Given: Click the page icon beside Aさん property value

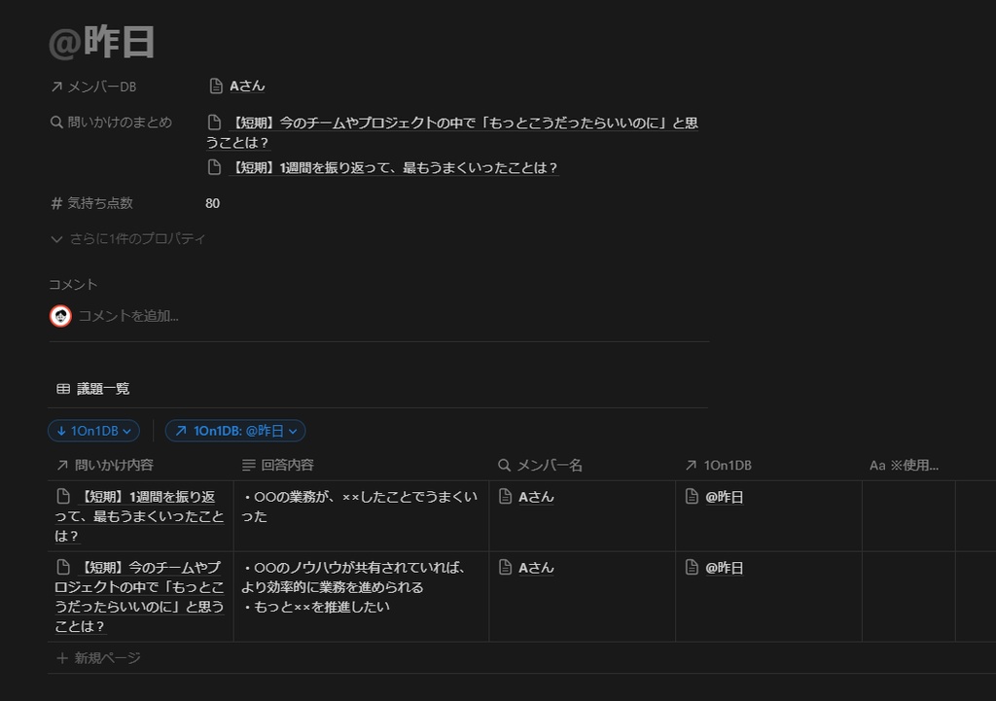Looking at the screenshot, I should [x=215, y=85].
